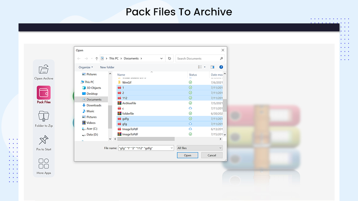Open the recent locations dropdown
Image resolution: width=358 pixels, height=201 pixels.
click(92, 59)
